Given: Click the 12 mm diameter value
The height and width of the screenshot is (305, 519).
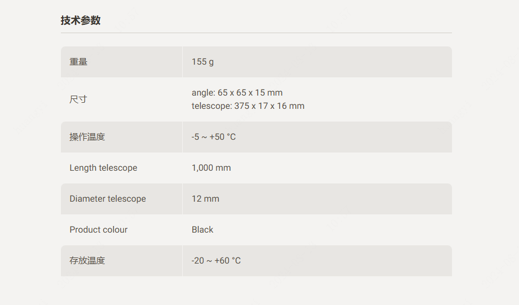Looking at the screenshot, I should tap(205, 199).
